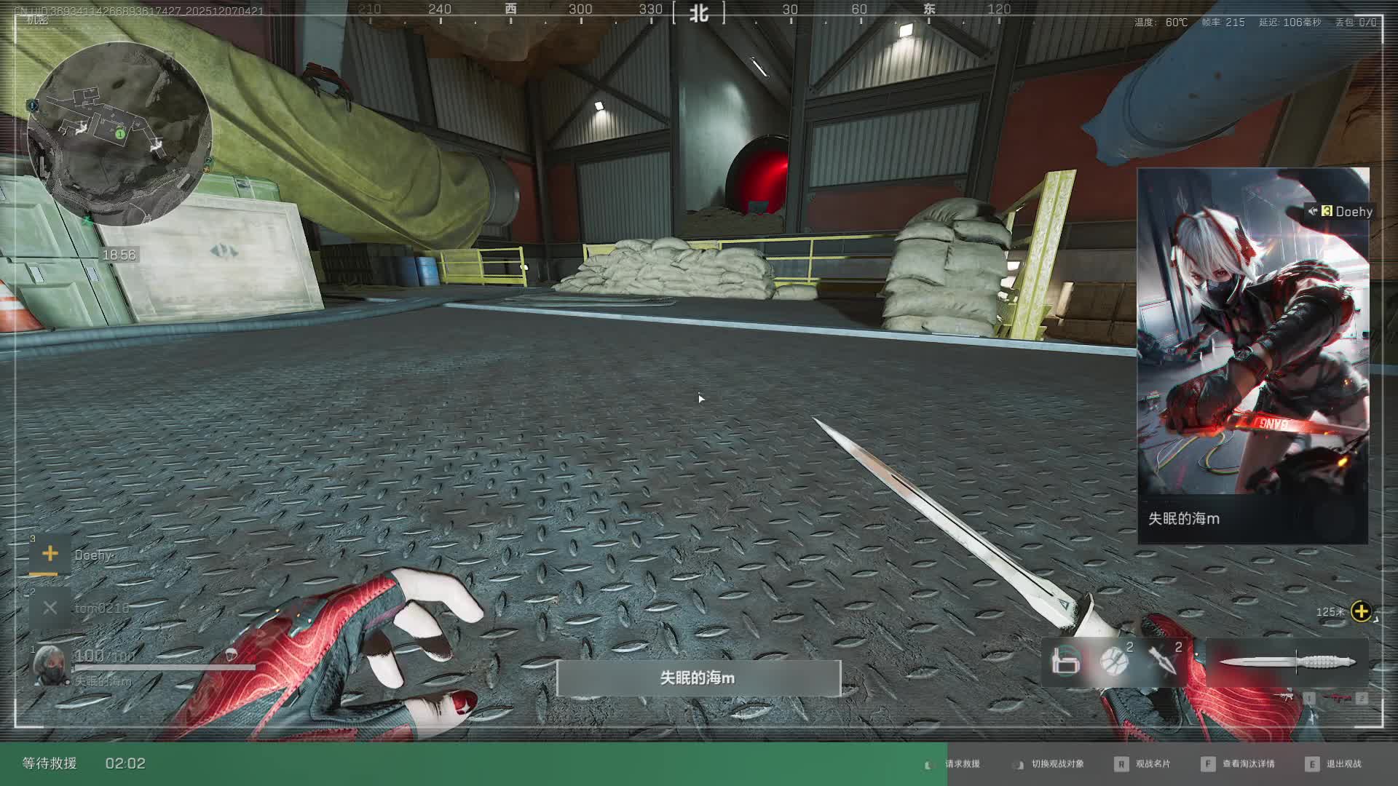Select the round grenade item slot
Screen dimensions: 1398x786
tap(1114, 662)
